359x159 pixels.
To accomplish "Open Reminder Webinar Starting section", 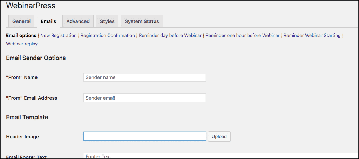I will pos(312,35).
